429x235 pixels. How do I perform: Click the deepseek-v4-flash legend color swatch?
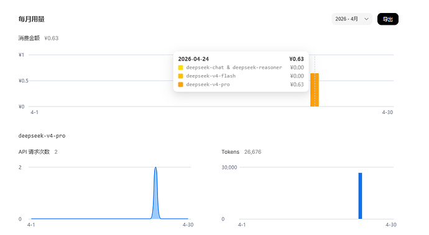[180, 76]
